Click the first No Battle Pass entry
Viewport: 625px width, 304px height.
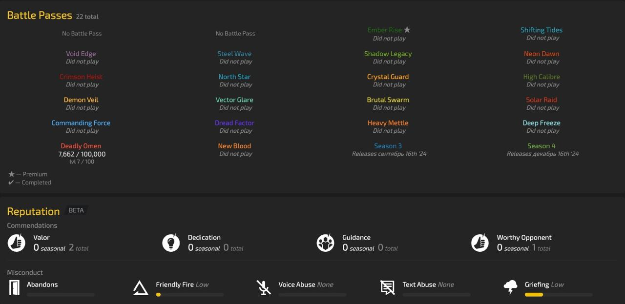click(82, 34)
